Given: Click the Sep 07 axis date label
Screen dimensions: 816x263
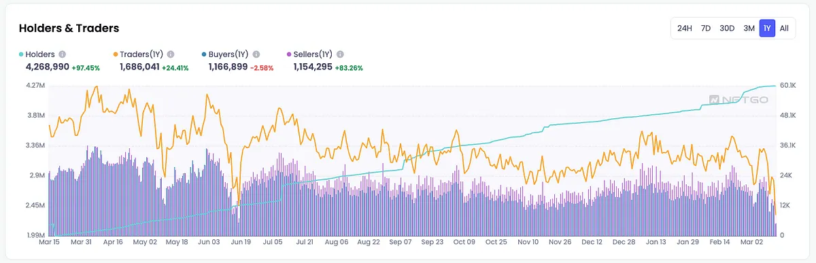Looking at the screenshot, I should coord(401,242).
